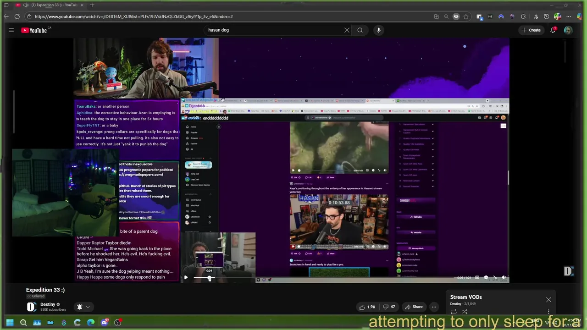This screenshot has height=330, width=587.
Task: Open the browser profile avatar
Action: pyautogui.click(x=557, y=16)
